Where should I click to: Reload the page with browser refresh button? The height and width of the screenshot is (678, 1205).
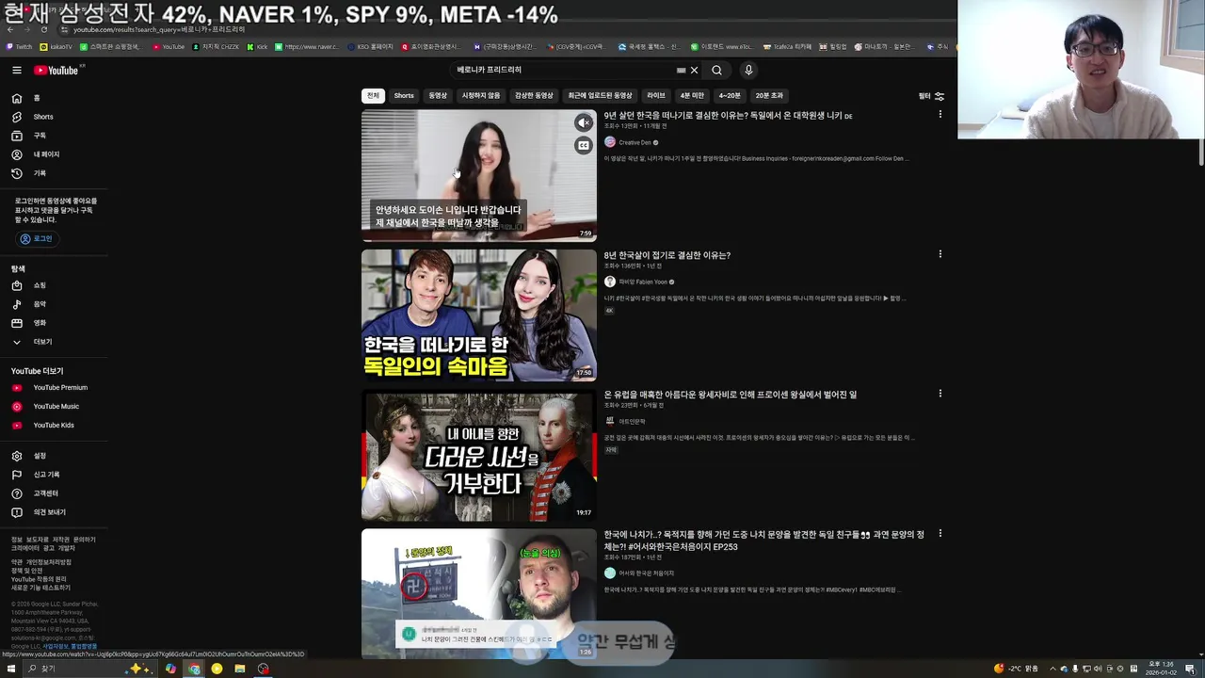[x=44, y=29]
